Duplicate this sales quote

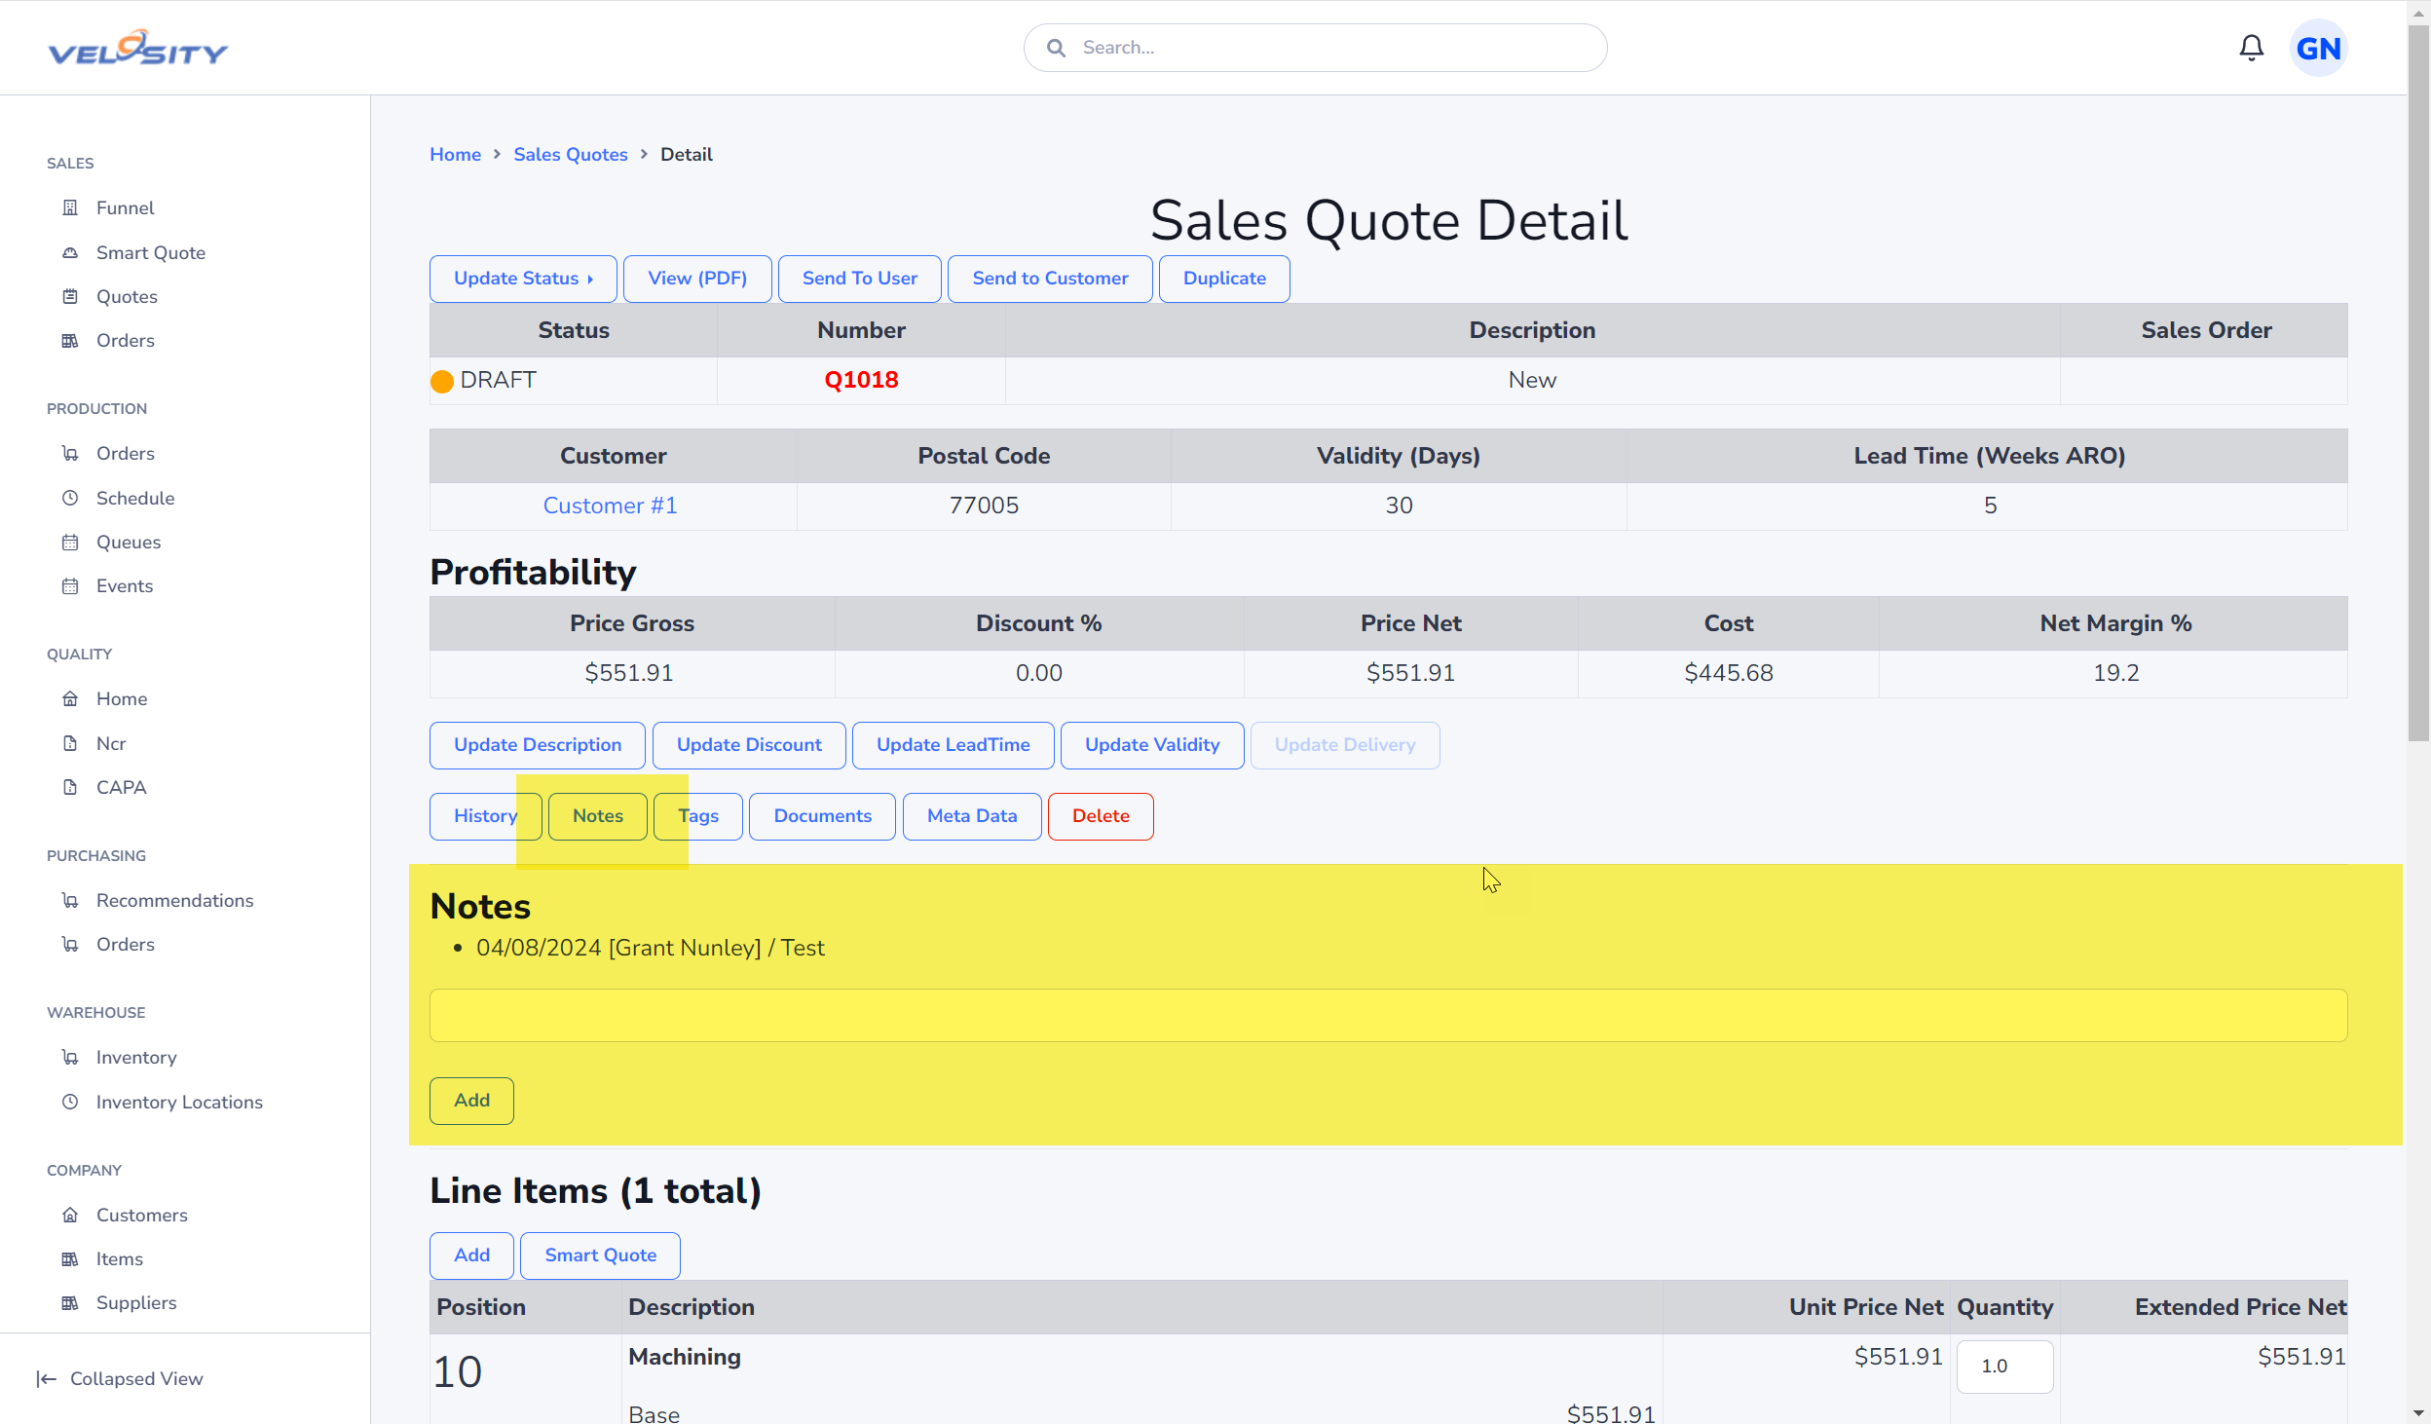[1224, 279]
